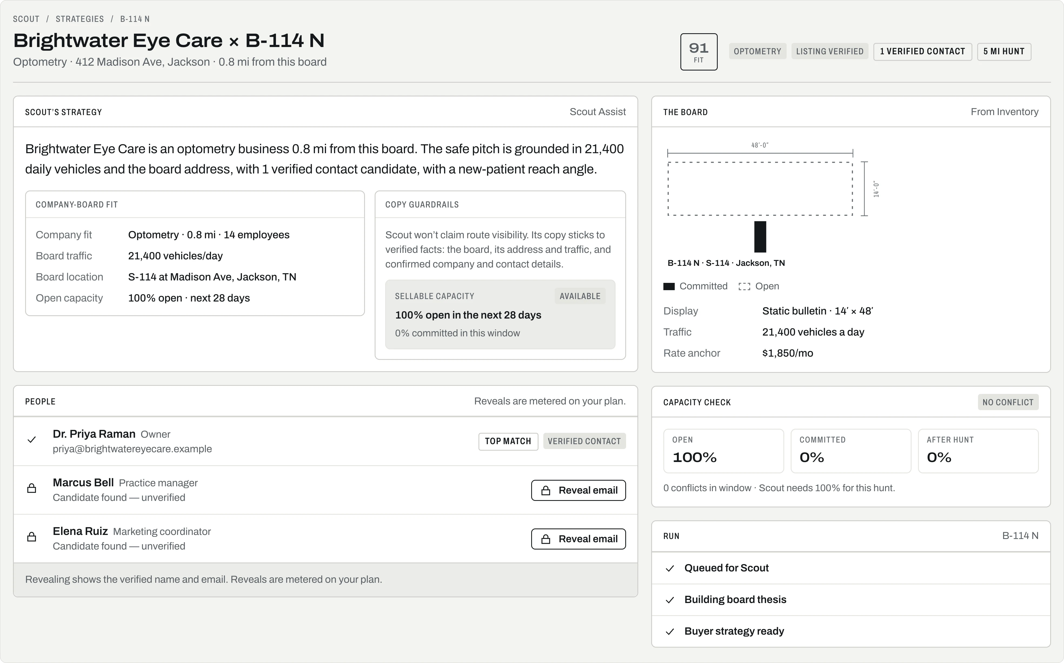Click the 91 FIT score badge

pos(699,52)
